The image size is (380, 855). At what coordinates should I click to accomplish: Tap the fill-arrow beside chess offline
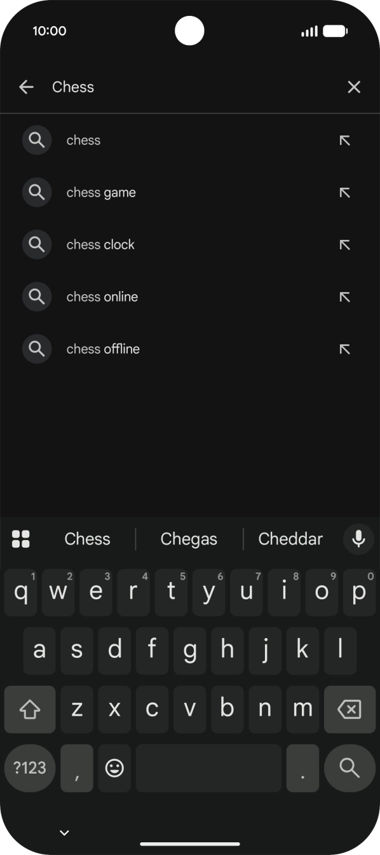(x=344, y=349)
